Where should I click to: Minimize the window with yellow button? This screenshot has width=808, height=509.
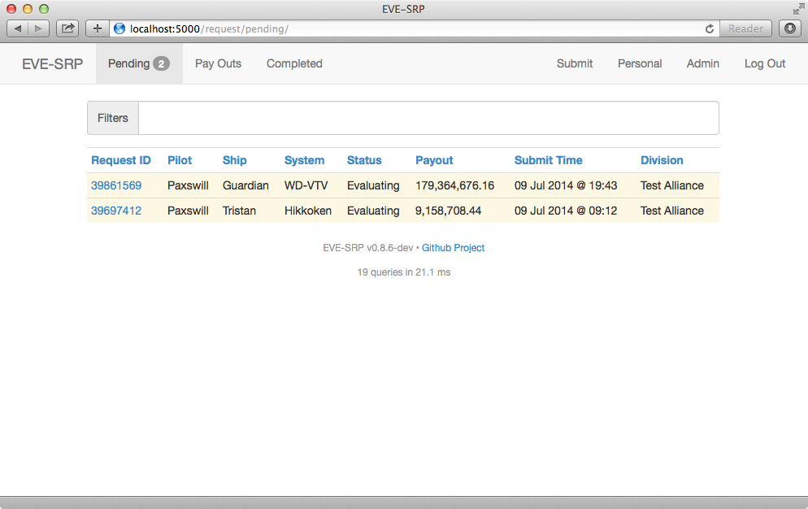pyautogui.click(x=28, y=9)
